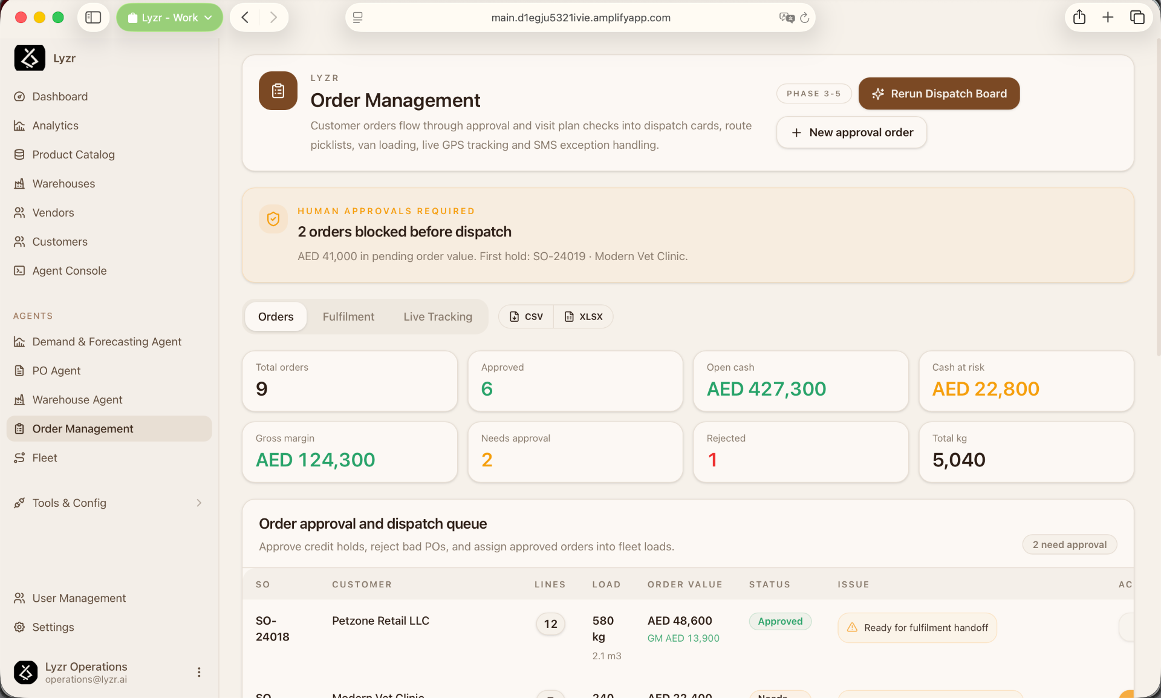Select Order Management in sidebar

(x=109, y=428)
